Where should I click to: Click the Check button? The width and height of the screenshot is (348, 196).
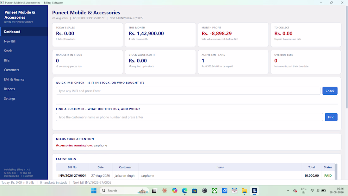click(x=330, y=91)
